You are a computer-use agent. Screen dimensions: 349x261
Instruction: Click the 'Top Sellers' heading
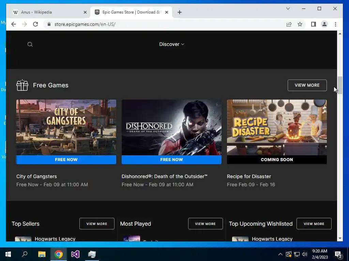pos(26,224)
